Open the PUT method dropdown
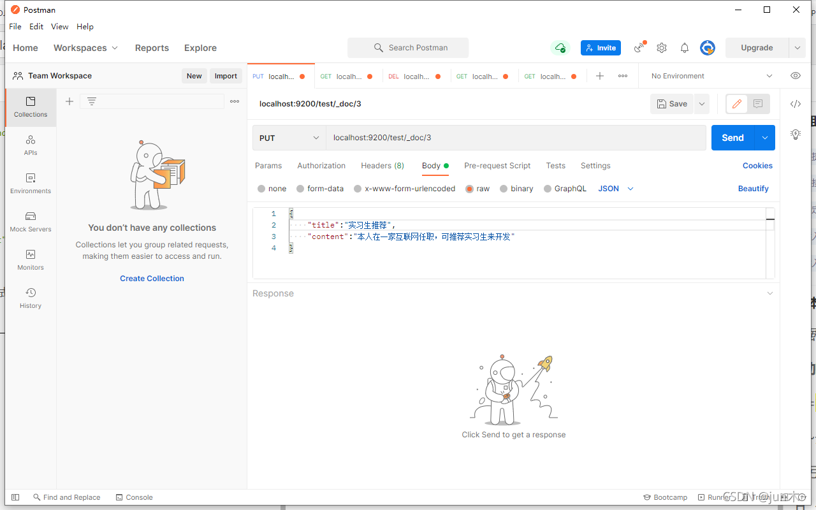This screenshot has height=510, width=816. click(x=289, y=138)
